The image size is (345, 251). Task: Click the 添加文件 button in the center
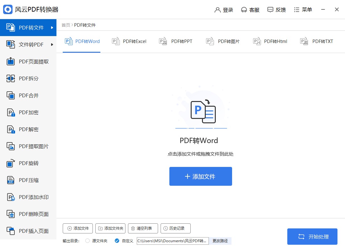(201, 176)
